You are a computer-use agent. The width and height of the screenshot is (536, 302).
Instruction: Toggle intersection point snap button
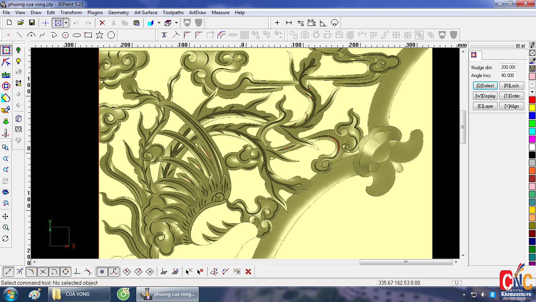click(x=43, y=271)
